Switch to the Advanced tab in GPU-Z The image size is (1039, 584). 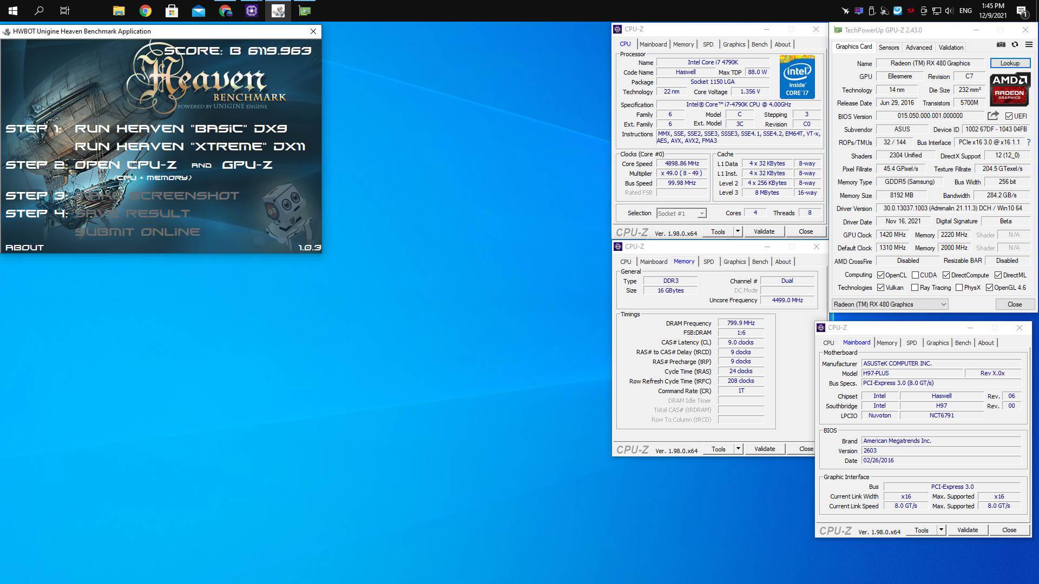pyautogui.click(x=919, y=48)
